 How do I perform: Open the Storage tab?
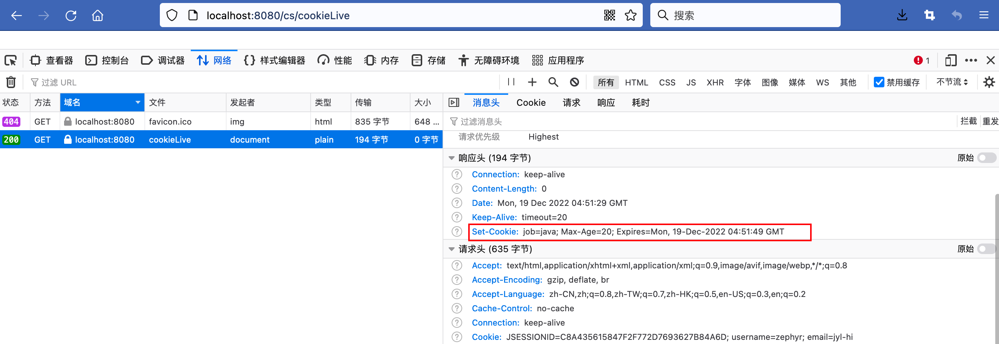coord(429,61)
